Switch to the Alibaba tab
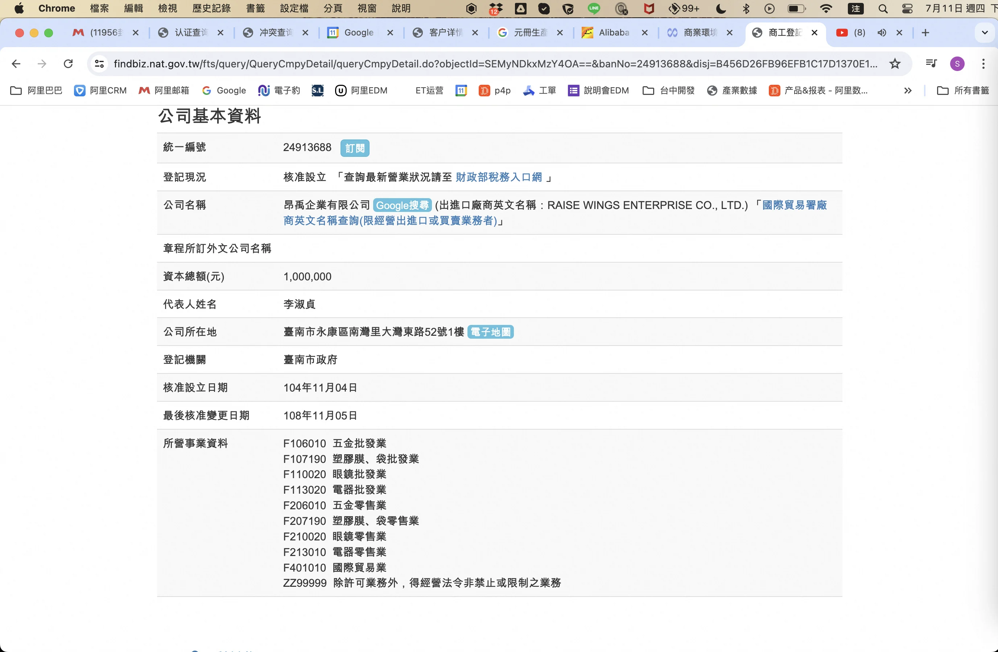Image resolution: width=998 pixels, height=652 pixels. (x=614, y=33)
